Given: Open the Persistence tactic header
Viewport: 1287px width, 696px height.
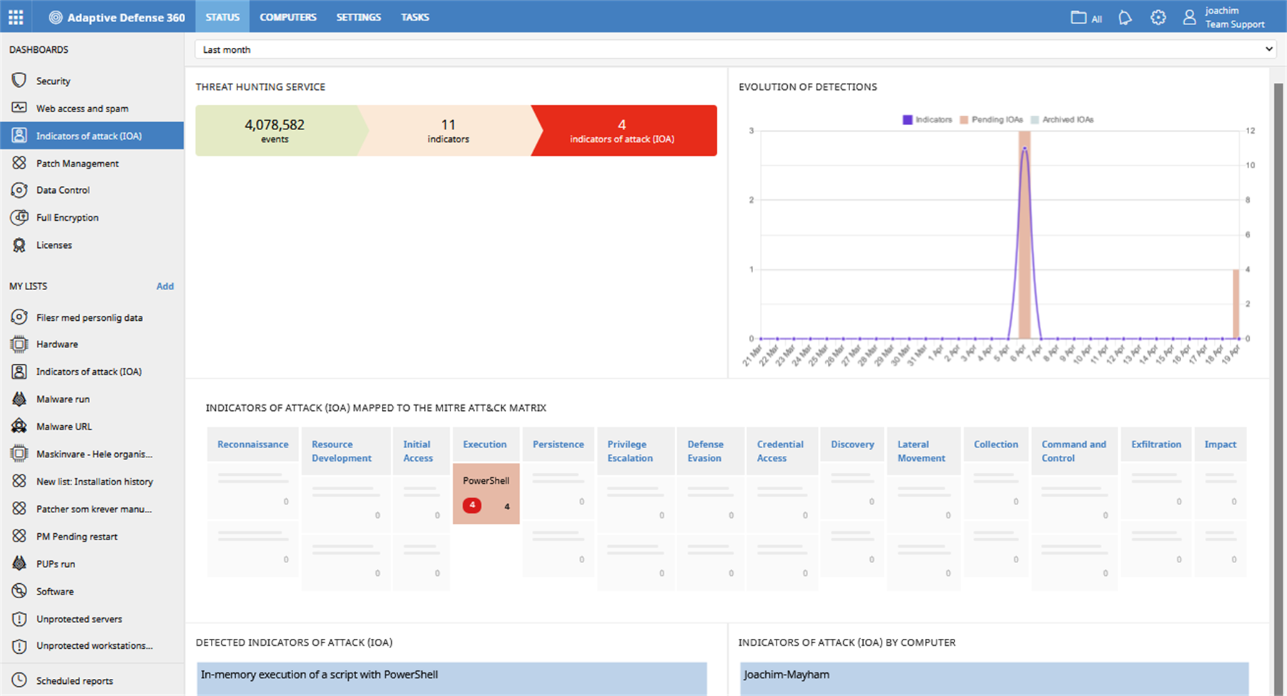Looking at the screenshot, I should point(558,444).
